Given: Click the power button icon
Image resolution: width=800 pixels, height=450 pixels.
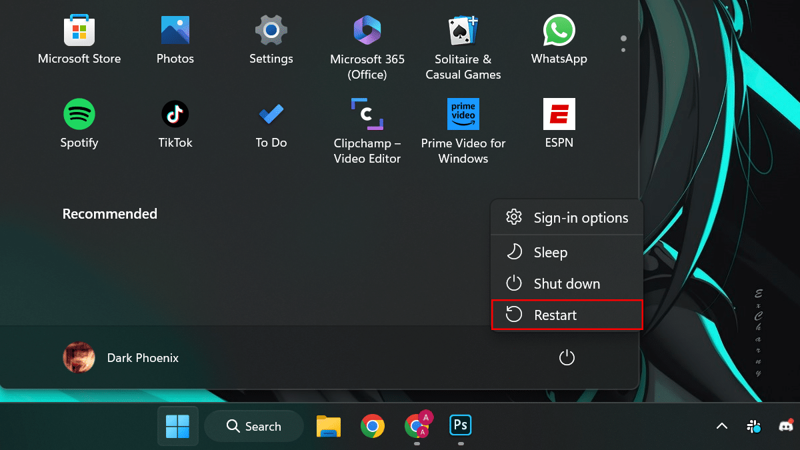Looking at the screenshot, I should click(x=567, y=358).
